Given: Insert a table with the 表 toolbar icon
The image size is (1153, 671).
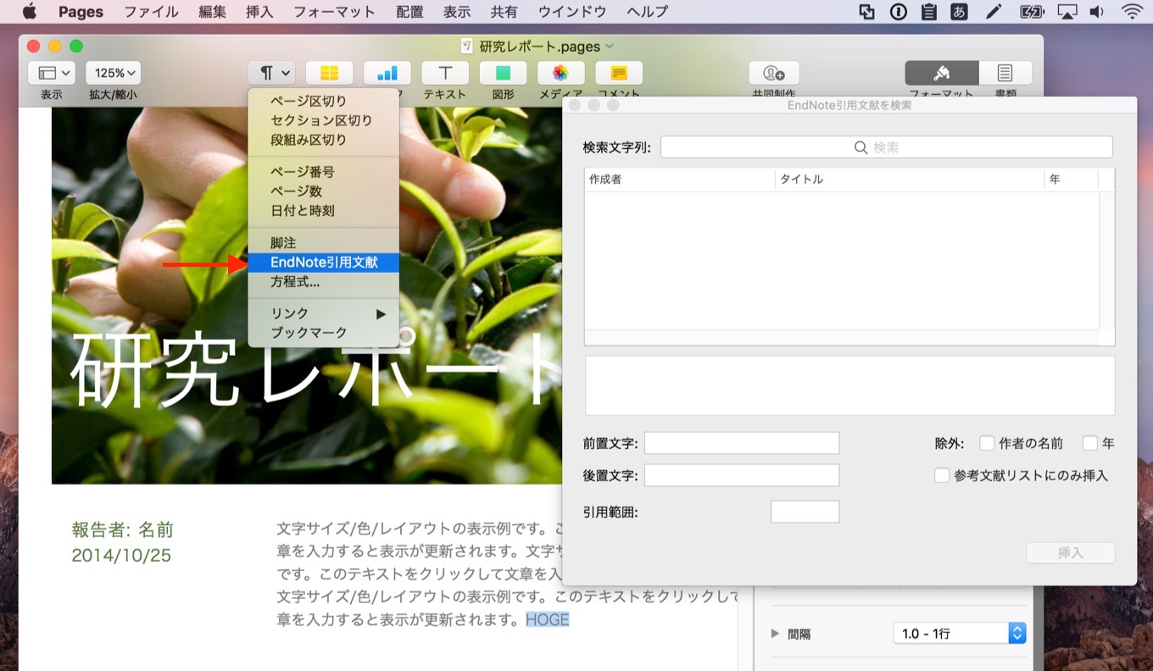Looking at the screenshot, I should (329, 73).
